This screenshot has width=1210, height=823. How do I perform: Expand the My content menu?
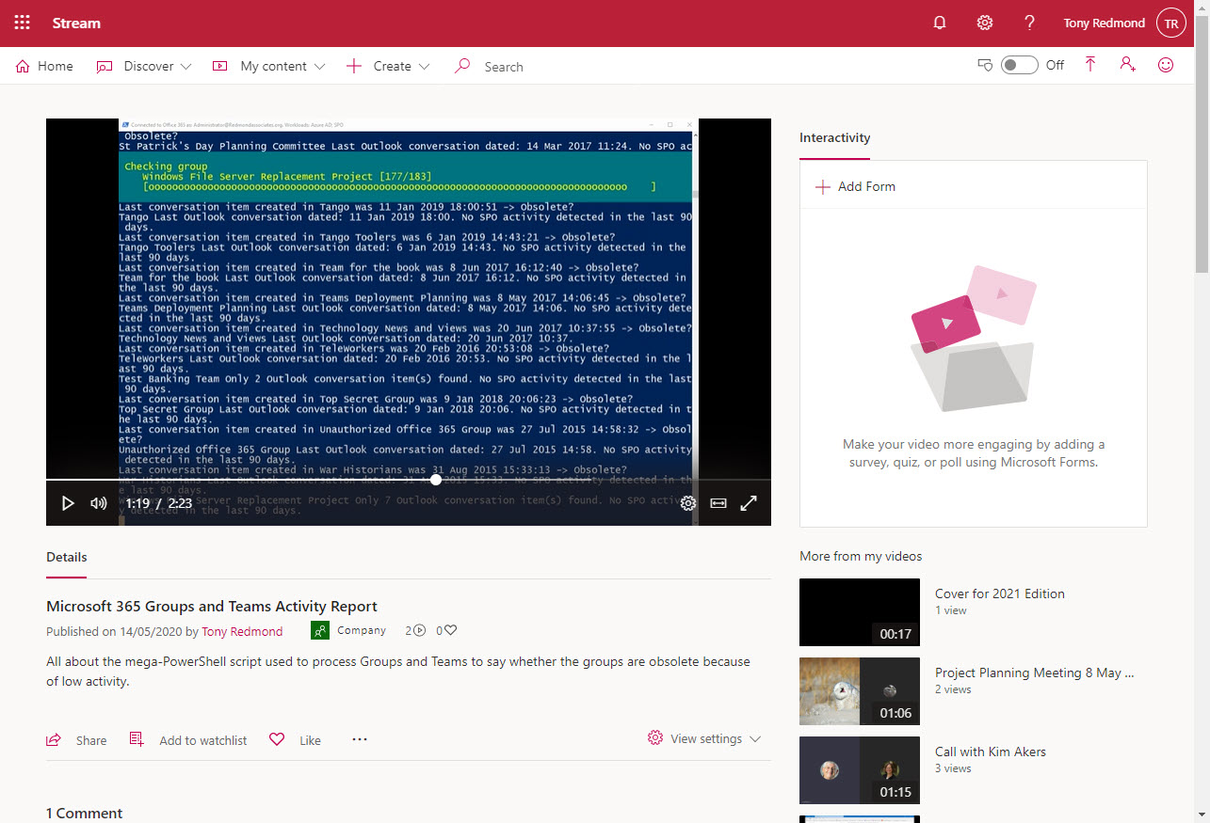point(268,66)
